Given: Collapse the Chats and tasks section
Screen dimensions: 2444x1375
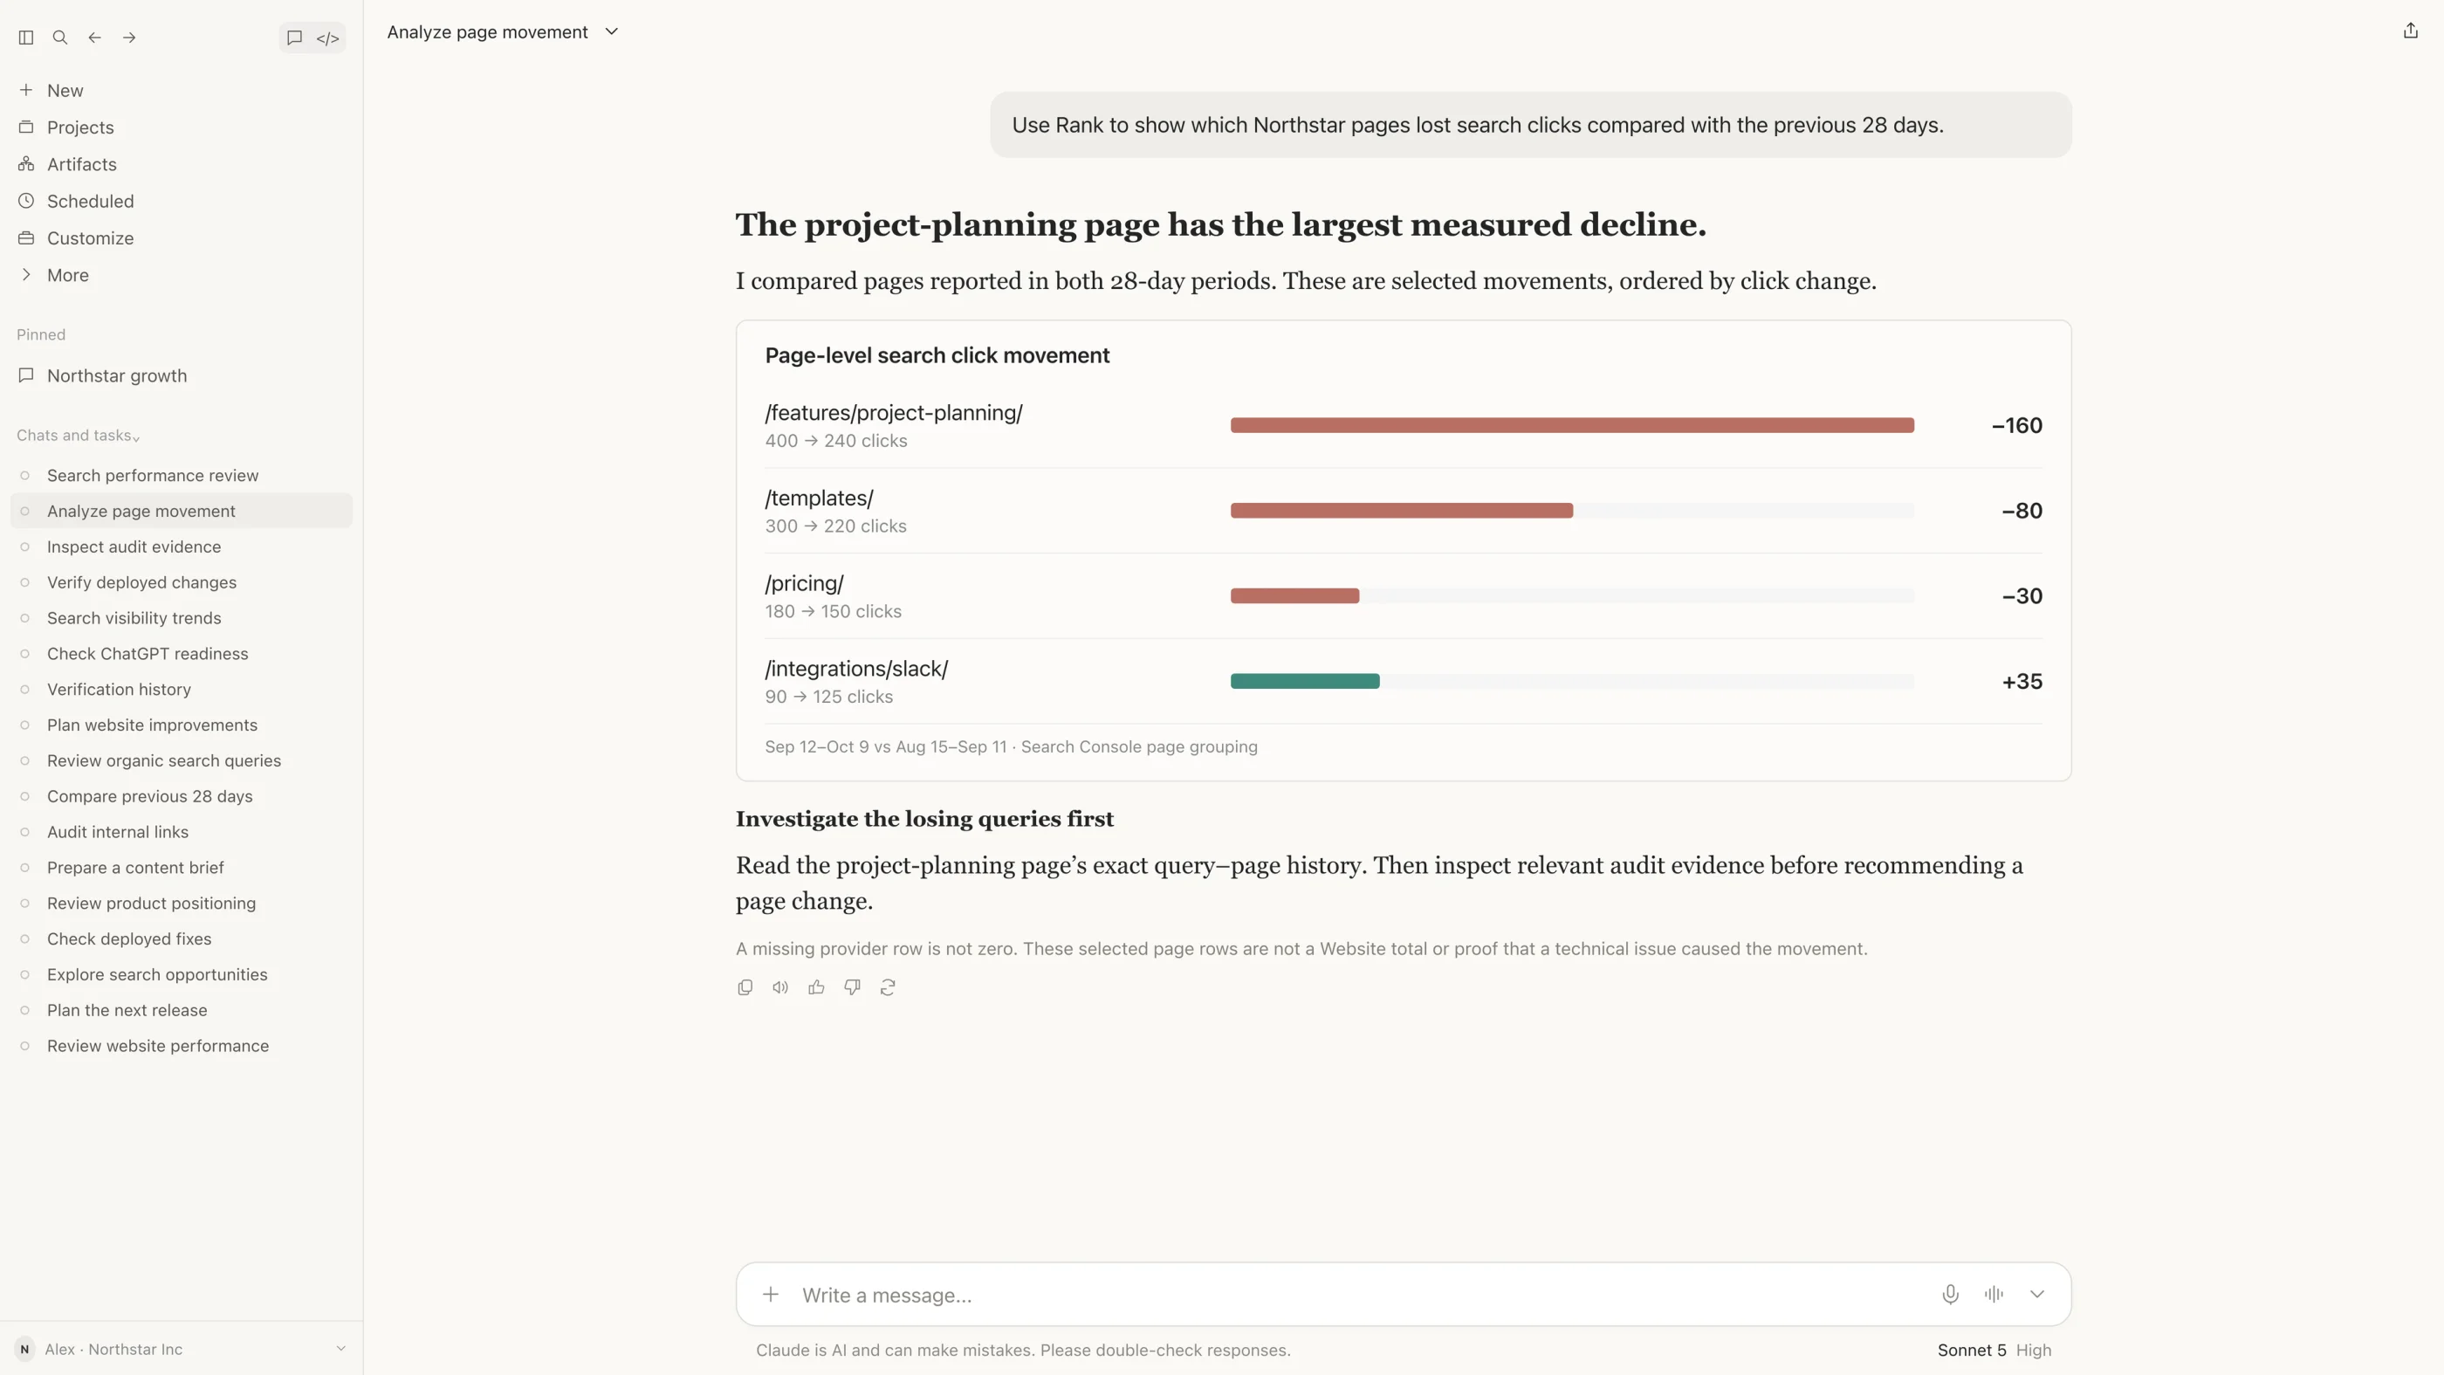Looking at the screenshot, I should (78, 436).
